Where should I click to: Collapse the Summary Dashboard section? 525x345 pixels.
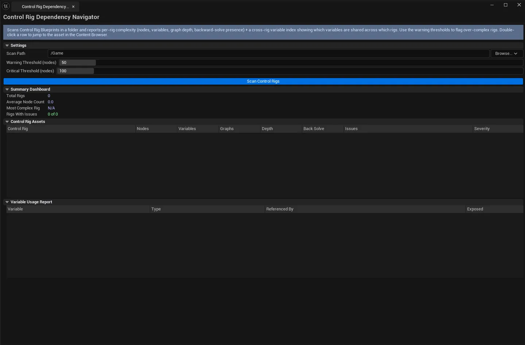[7, 89]
